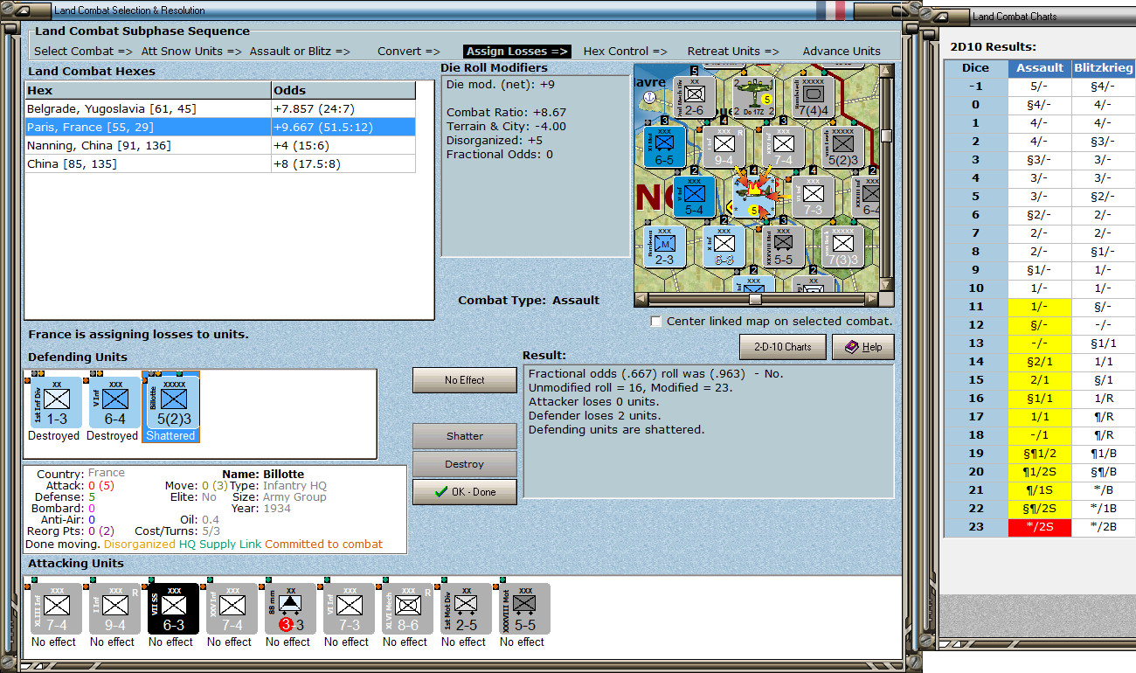Click the red Assault result for dice 23
This screenshot has width=1136, height=673.
click(1040, 527)
